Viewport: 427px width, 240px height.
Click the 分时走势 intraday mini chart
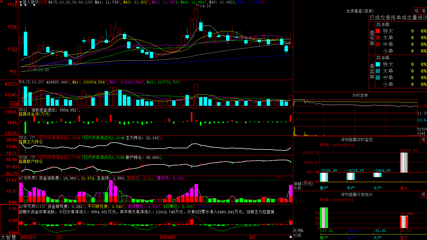click(x=355, y=117)
